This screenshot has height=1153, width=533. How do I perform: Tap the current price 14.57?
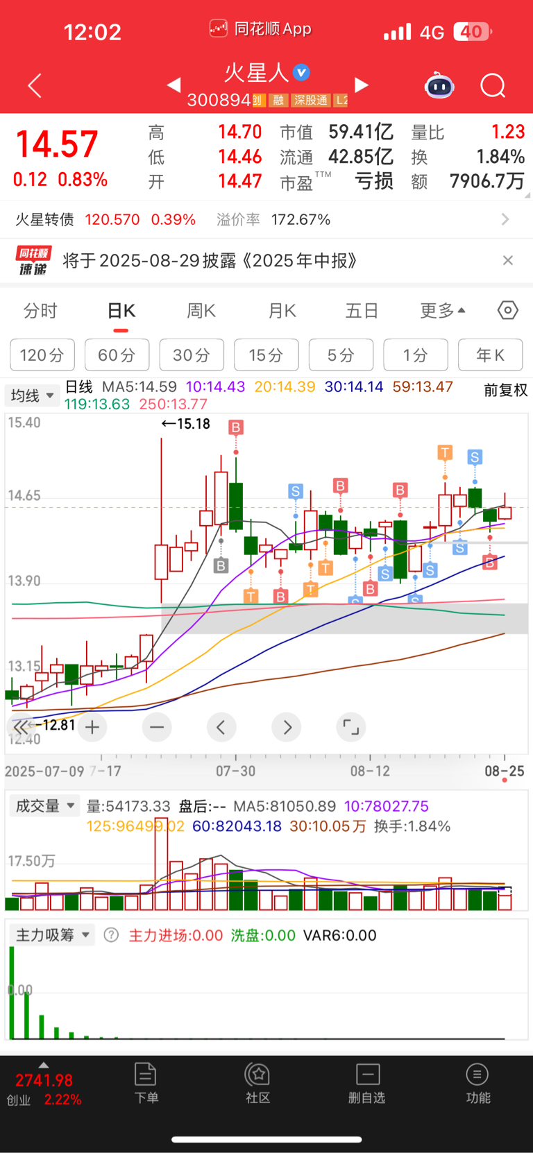point(57,144)
